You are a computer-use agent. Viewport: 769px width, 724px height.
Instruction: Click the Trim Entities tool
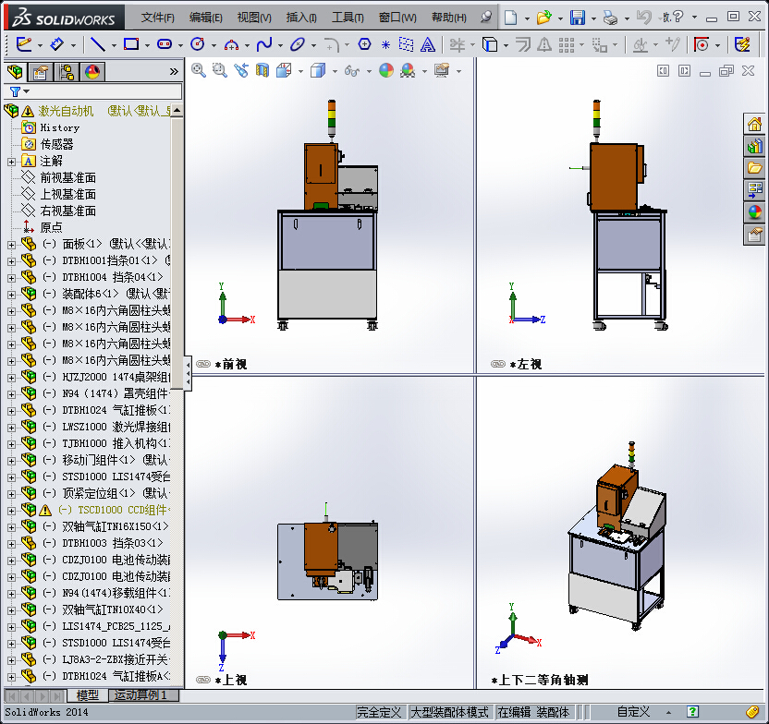458,45
